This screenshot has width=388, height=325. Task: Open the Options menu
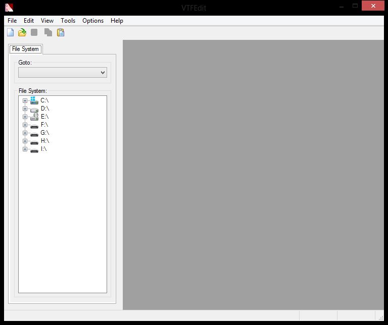(x=93, y=21)
